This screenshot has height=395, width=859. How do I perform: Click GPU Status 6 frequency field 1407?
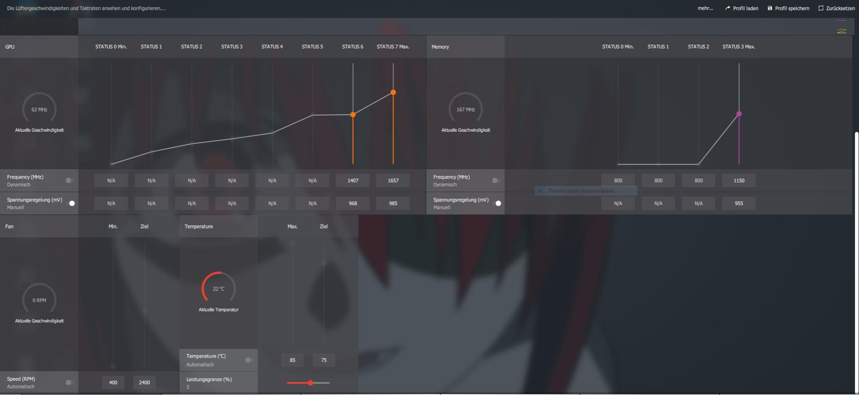click(353, 180)
